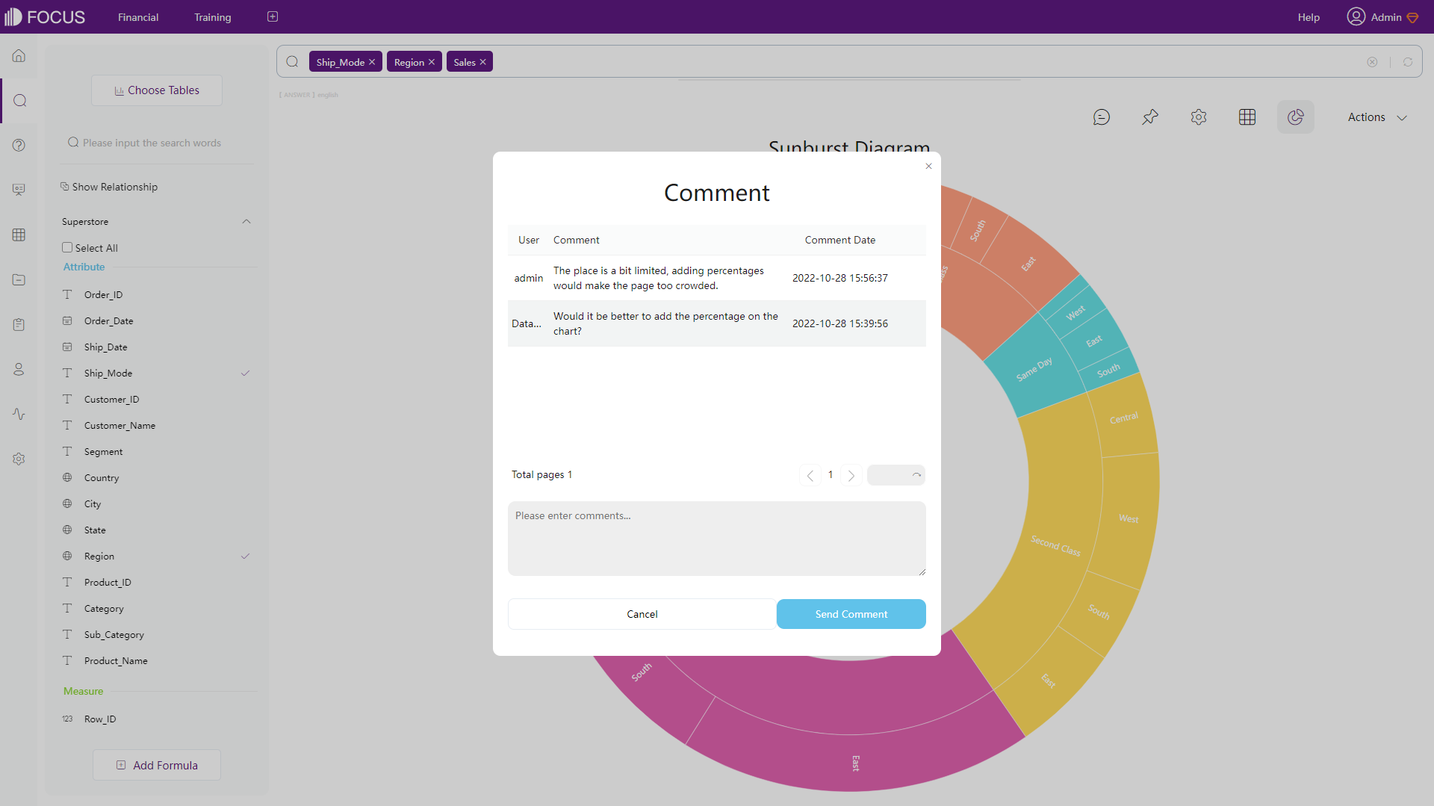
Task: Click the FOCUS logo
Action: [45, 16]
